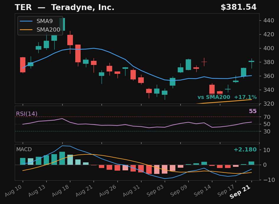
Task: Click the $381.54 price label
Action: pos(239,7)
